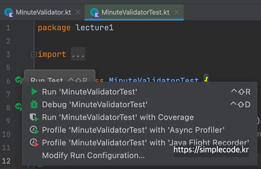
Task: Click the Async Profiler clock icon
Action: (34, 130)
